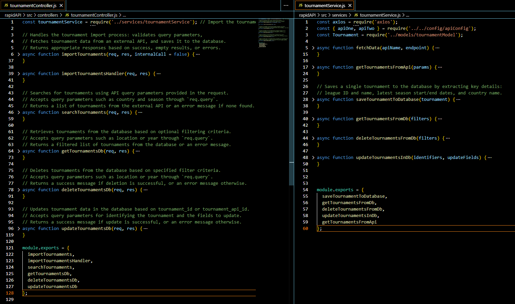Click JS file icon in controllers breadcrumb

click(x=67, y=15)
